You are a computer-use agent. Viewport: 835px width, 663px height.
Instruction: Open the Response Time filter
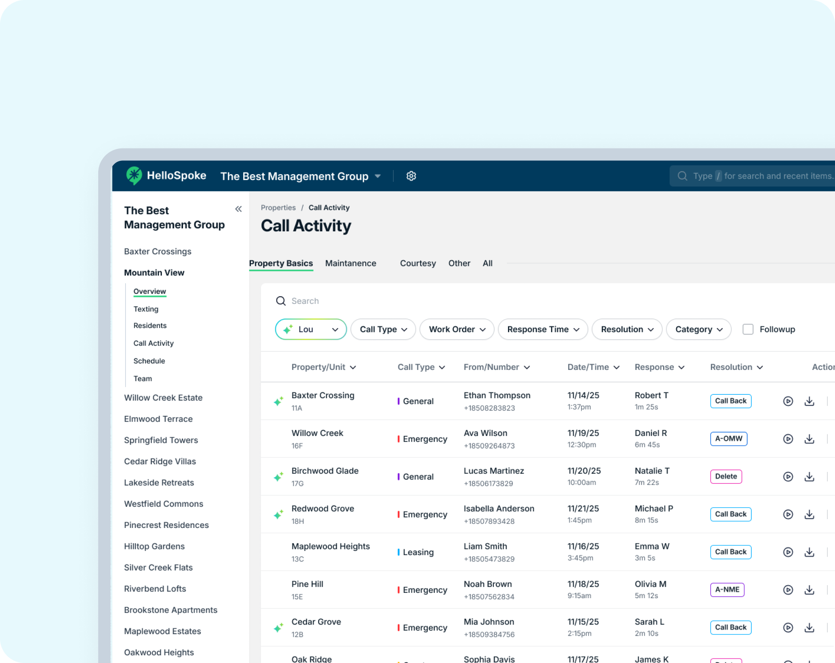543,329
